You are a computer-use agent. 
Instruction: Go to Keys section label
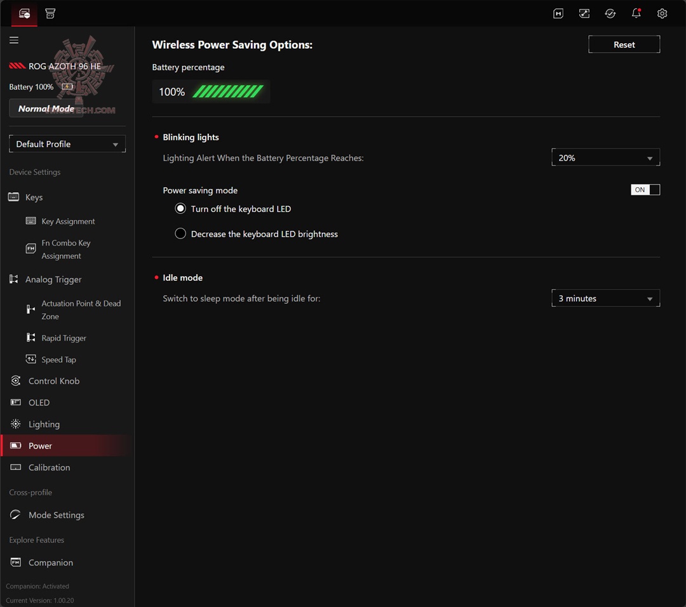tap(34, 197)
